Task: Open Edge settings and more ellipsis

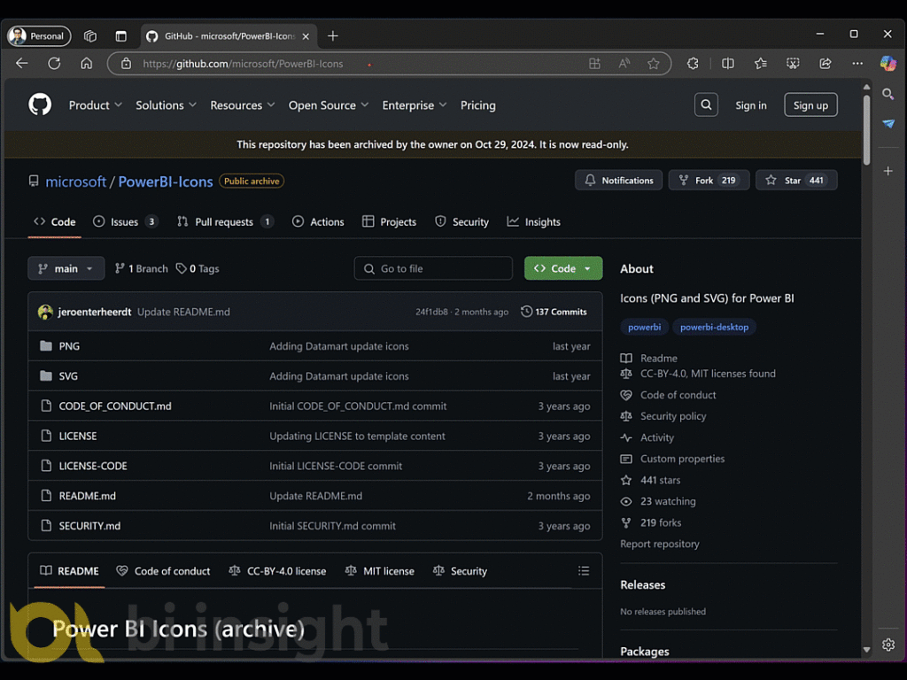Action: [x=857, y=64]
